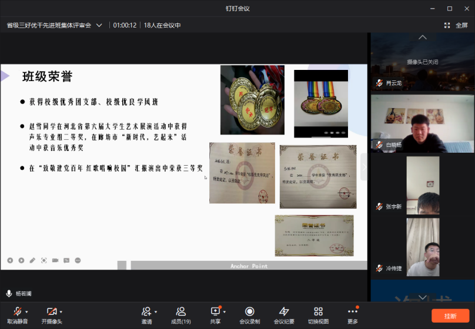Hang up with the 挂断 button
This screenshot has height=329, width=475.
coord(450,315)
